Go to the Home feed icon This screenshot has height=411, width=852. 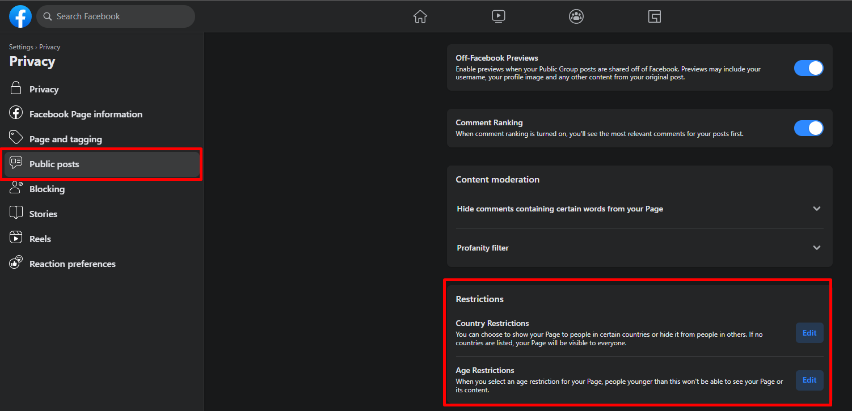[420, 16]
